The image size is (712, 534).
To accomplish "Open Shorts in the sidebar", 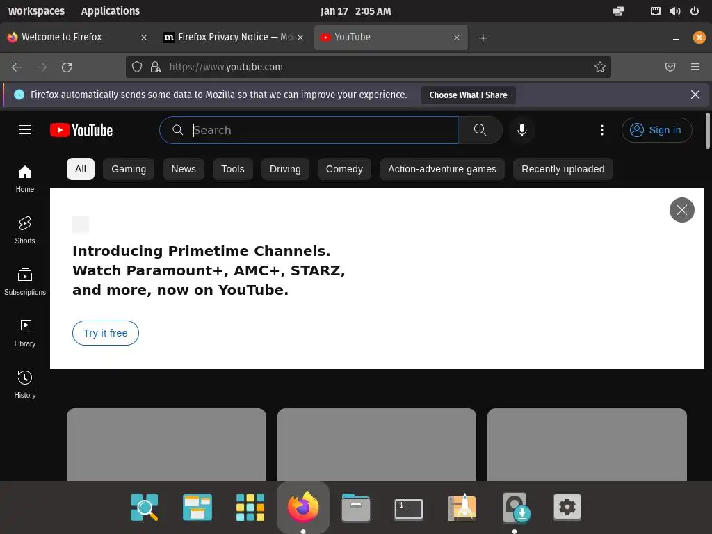I will pos(25,230).
